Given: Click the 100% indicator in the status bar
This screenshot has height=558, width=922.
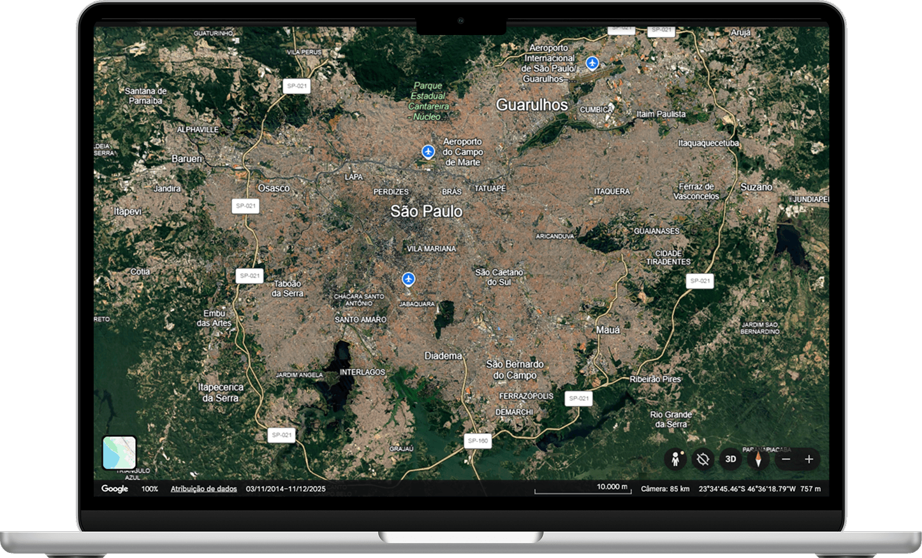Looking at the screenshot, I should pyautogui.click(x=149, y=489).
